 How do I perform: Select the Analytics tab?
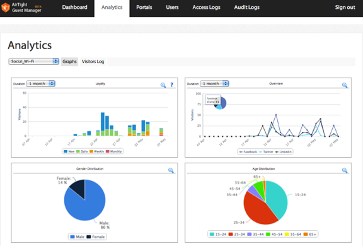(x=112, y=8)
